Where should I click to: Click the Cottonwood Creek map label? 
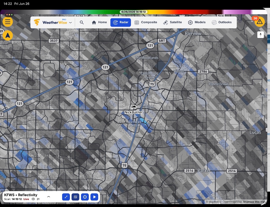[149, 75]
